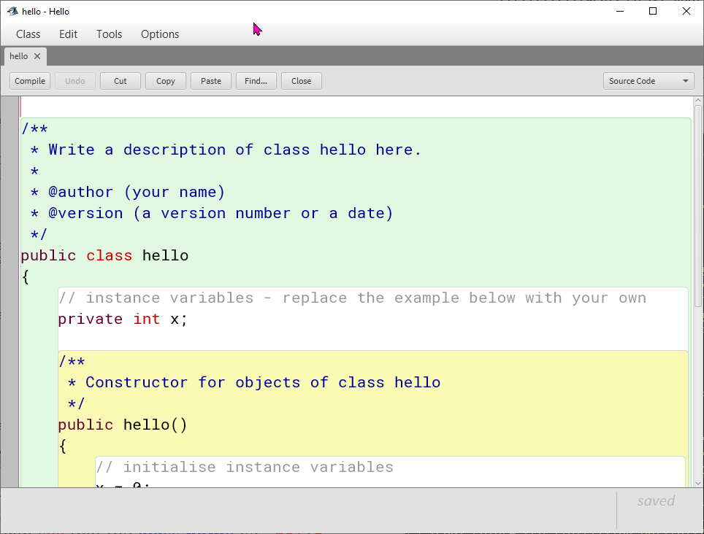This screenshot has width=704, height=534.
Task: Expand the Source Code view dropdown
Action: [x=648, y=81]
